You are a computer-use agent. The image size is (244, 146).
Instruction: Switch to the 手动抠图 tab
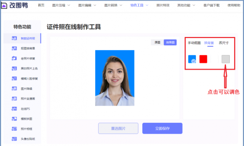click(194, 43)
